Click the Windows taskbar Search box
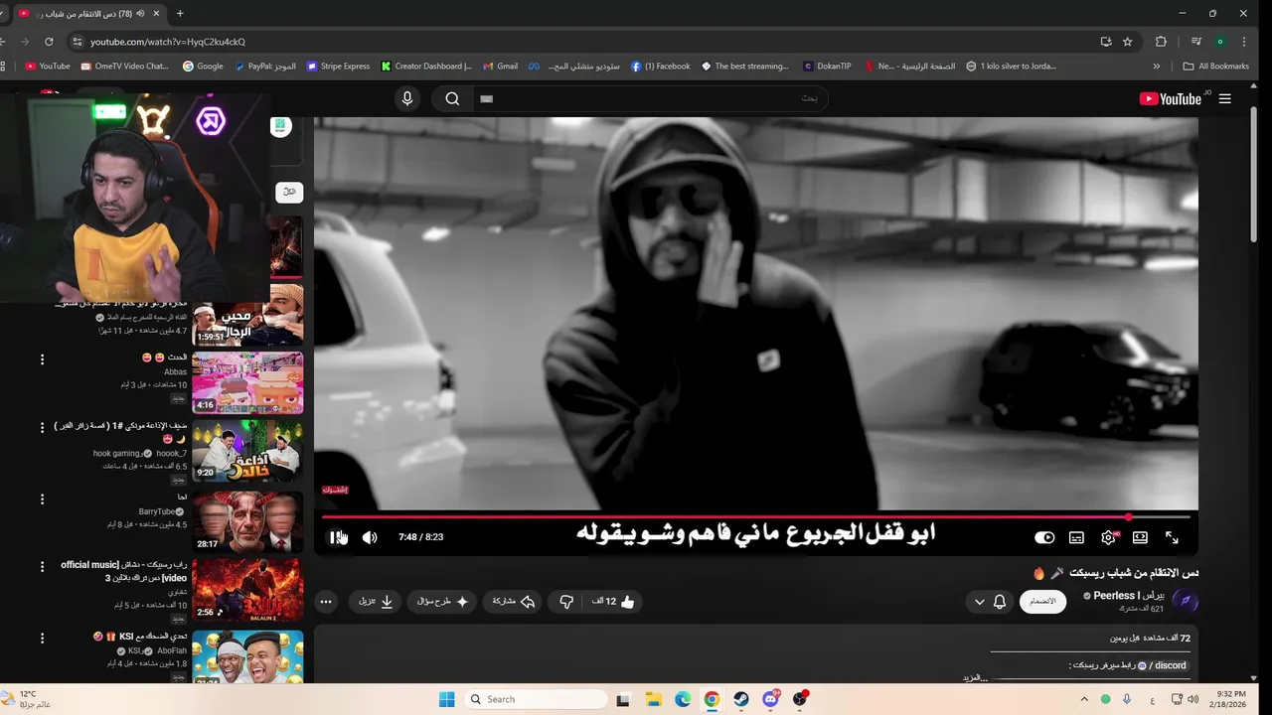The image size is (1272, 715). point(536,699)
